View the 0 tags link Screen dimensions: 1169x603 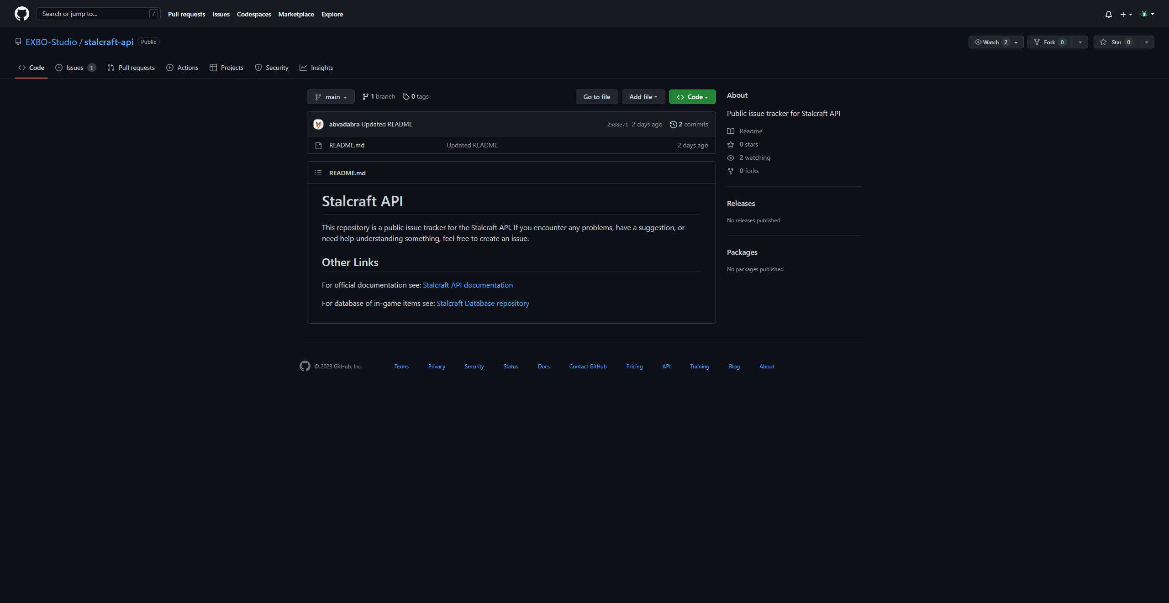(x=416, y=96)
